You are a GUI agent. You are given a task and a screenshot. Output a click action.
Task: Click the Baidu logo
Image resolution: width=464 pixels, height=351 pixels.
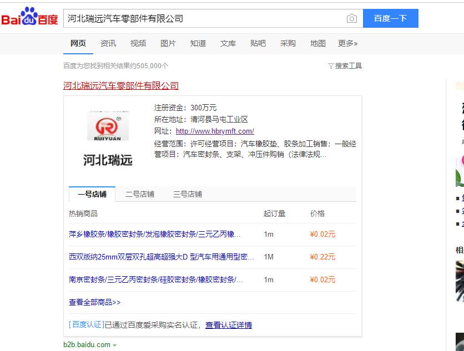coord(29,17)
